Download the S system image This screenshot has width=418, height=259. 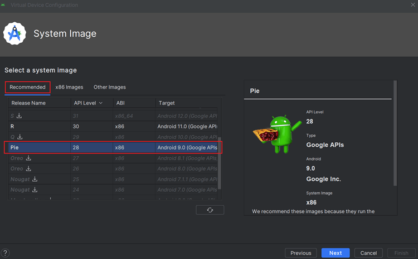point(19,116)
